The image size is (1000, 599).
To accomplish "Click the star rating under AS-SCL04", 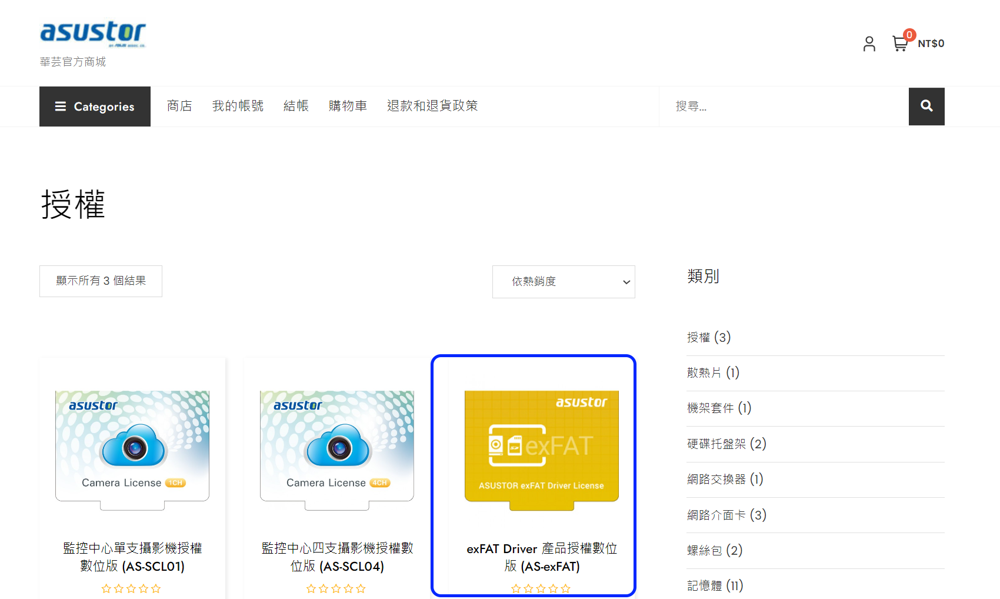I will (x=336, y=588).
